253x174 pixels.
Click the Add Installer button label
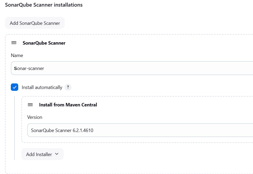pos(39,154)
